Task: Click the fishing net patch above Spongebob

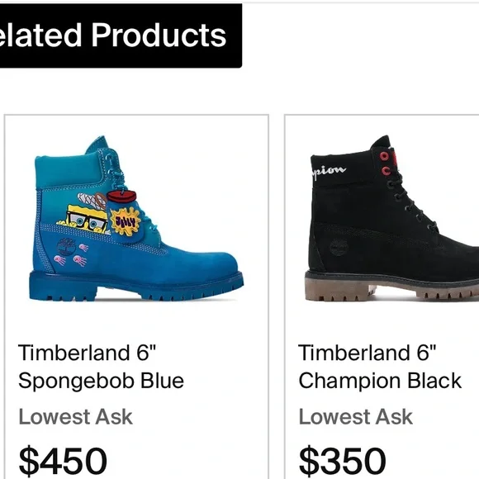Action: pyautogui.click(x=92, y=201)
